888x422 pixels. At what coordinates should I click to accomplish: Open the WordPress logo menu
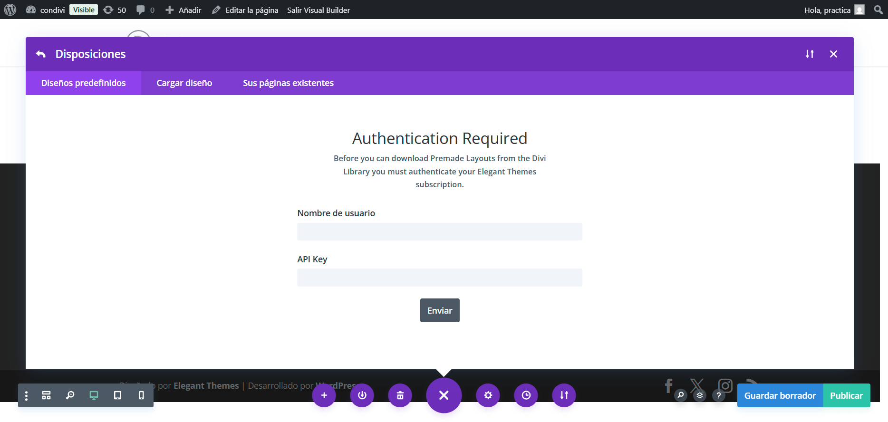[x=10, y=10]
